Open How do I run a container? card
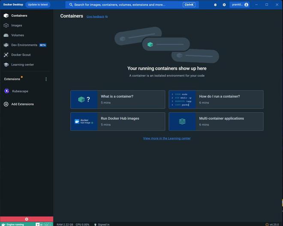Screen dimensions: 283x226 click(216, 99)
